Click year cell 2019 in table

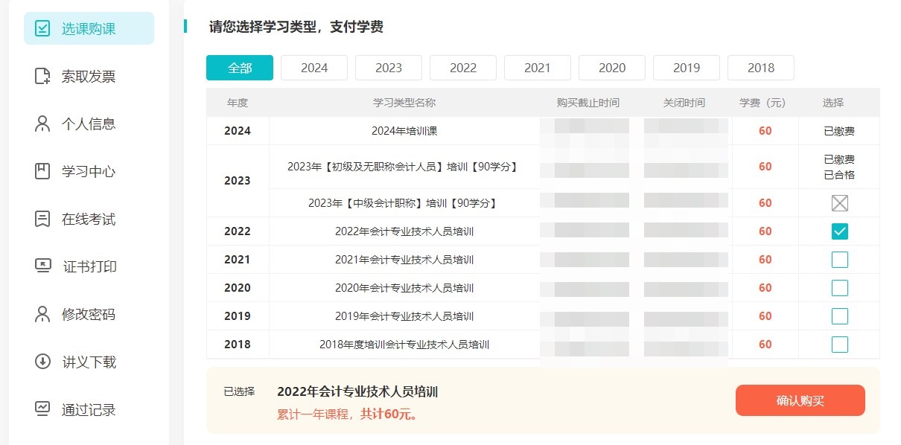click(x=238, y=316)
